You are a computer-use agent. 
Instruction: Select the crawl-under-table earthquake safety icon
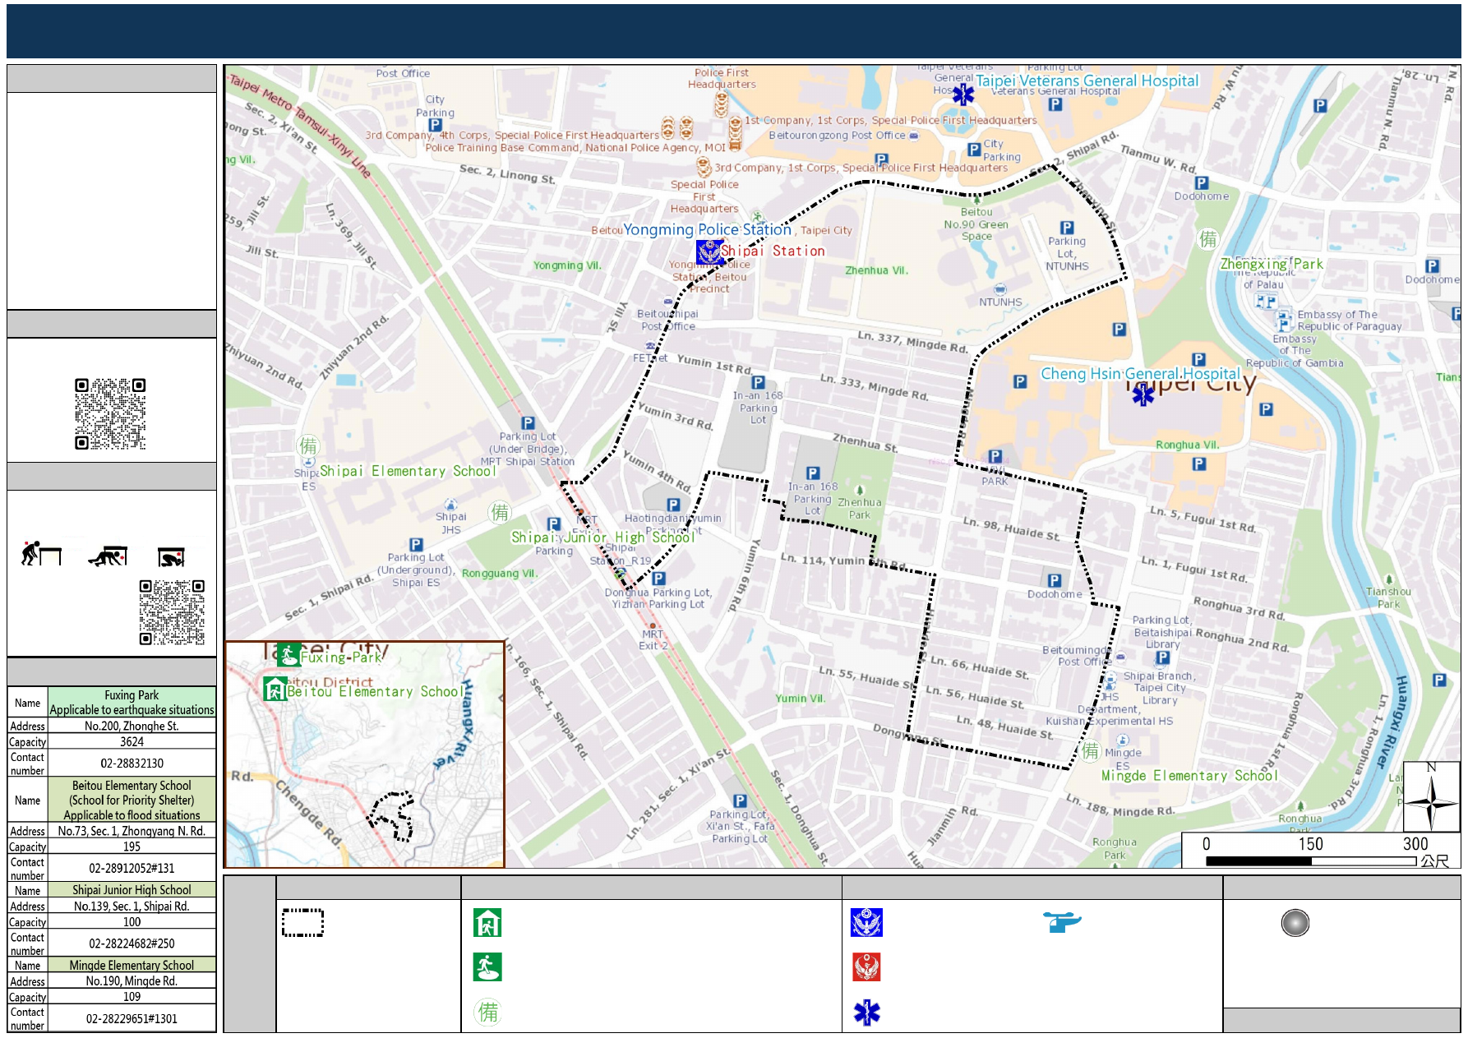(x=108, y=556)
